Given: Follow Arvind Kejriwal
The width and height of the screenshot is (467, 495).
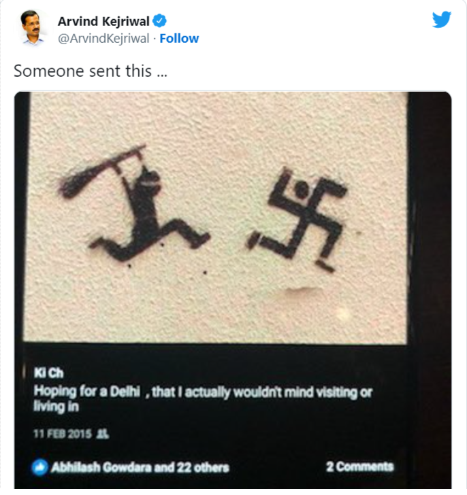Looking at the screenshot, I should click(x=179, y=38).
